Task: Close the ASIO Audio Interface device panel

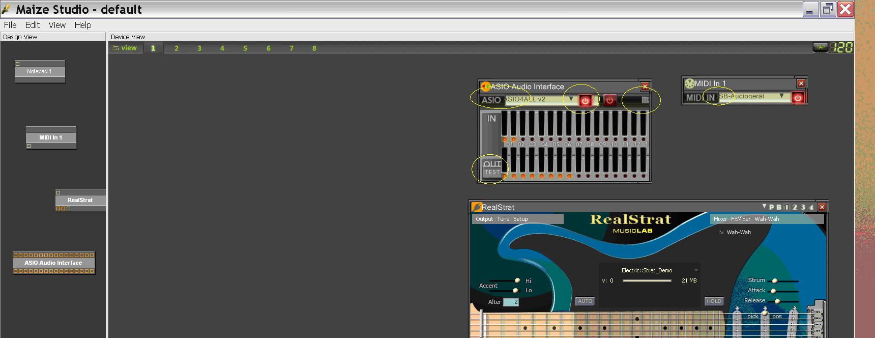Action: click(x=645, y=87)
